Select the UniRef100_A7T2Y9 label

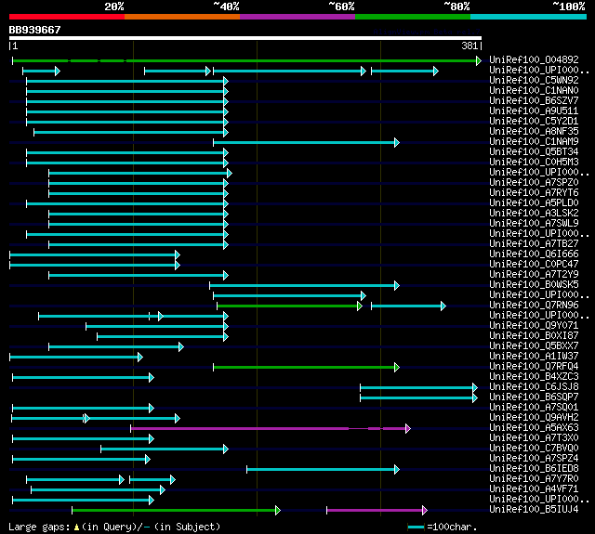[x=534, y=275]
